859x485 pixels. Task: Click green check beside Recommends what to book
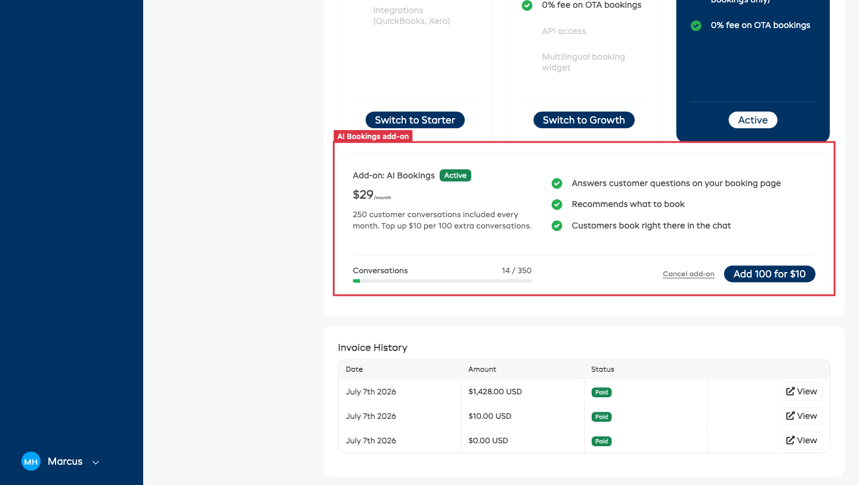click(557, 205)
